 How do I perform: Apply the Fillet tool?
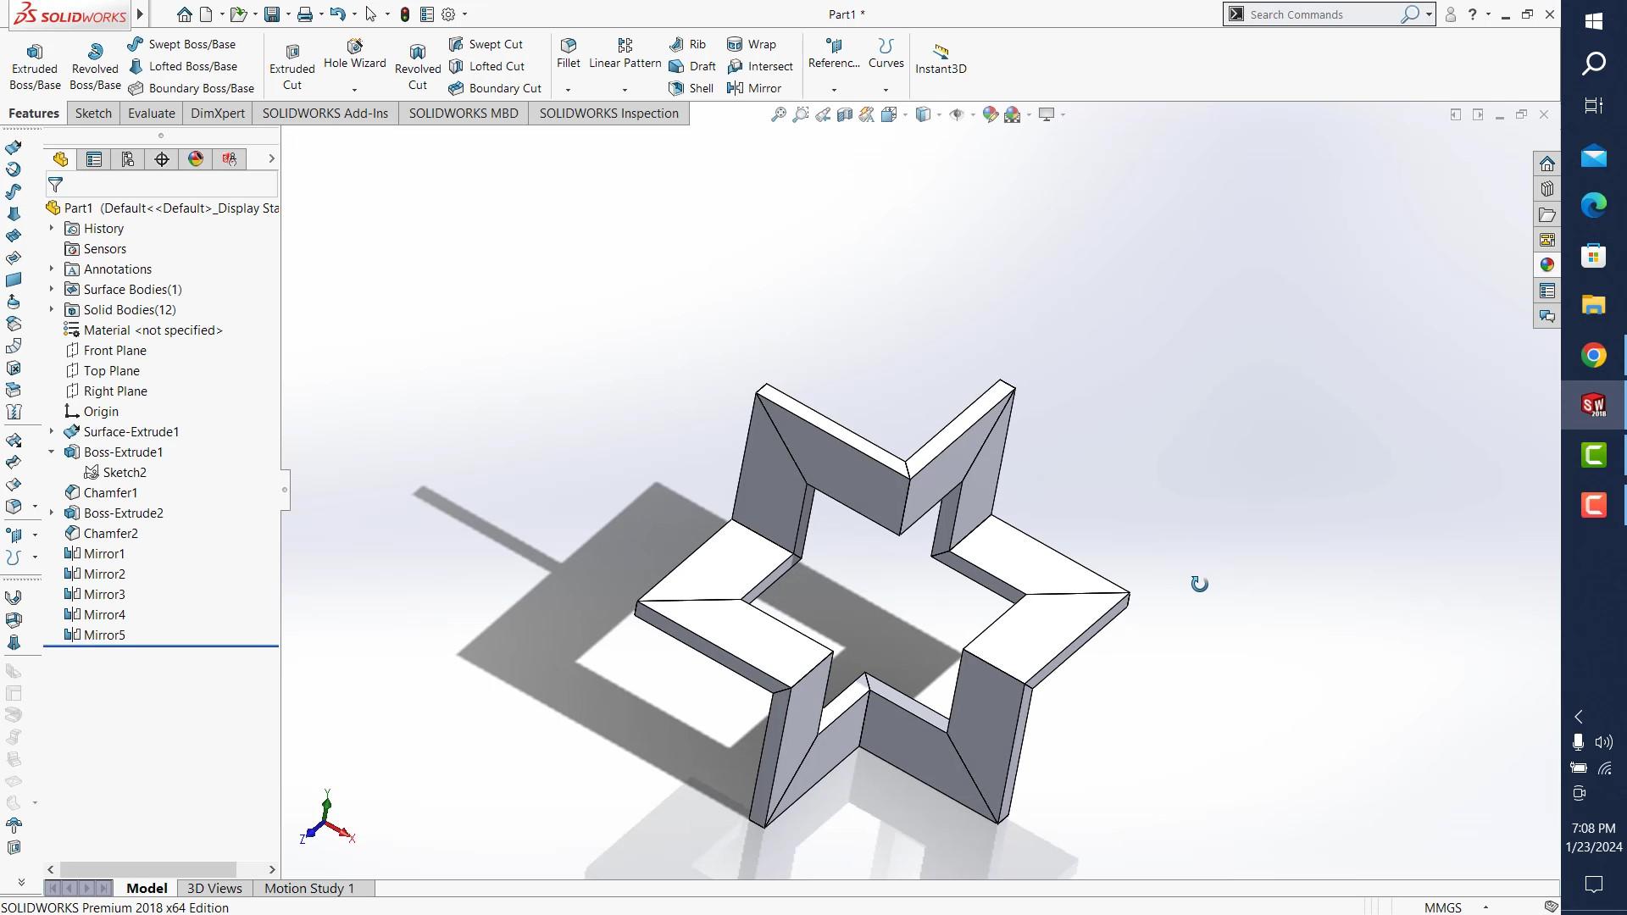click(x=568, y=53)
